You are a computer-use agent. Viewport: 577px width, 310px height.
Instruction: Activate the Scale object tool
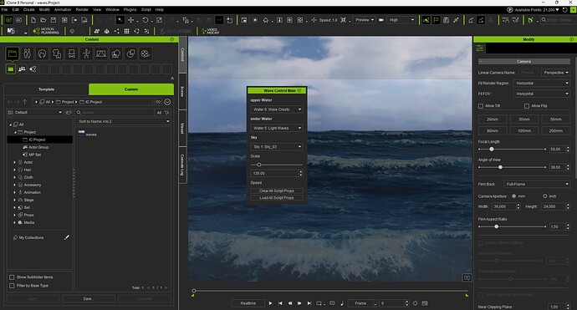tap(159, 20)
